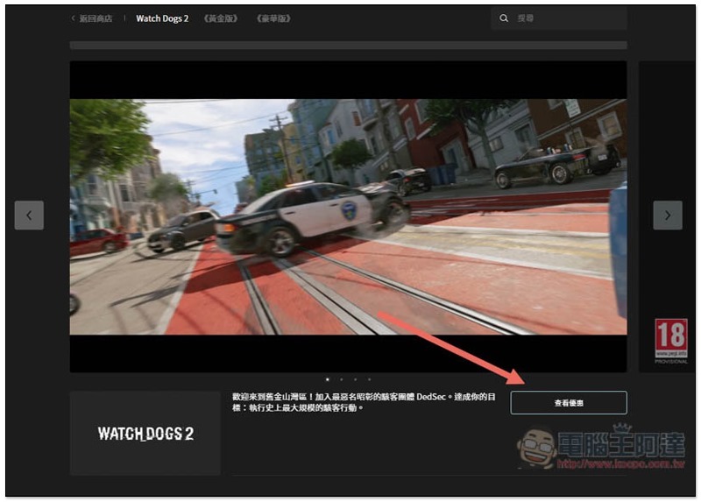This screenshot has width=701, height=502.
Task: Select the first carousel dot
Action: point(328,379)
